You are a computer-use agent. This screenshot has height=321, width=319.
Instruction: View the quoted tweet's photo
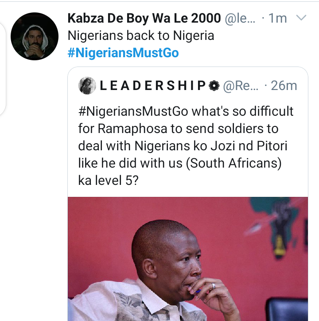pyautogui.click(x=187, y=258)
